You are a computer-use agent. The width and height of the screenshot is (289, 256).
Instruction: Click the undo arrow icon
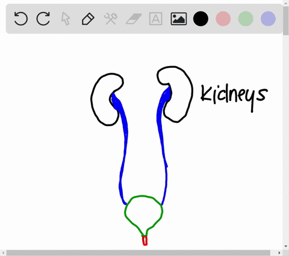click(x=21, y=19)
